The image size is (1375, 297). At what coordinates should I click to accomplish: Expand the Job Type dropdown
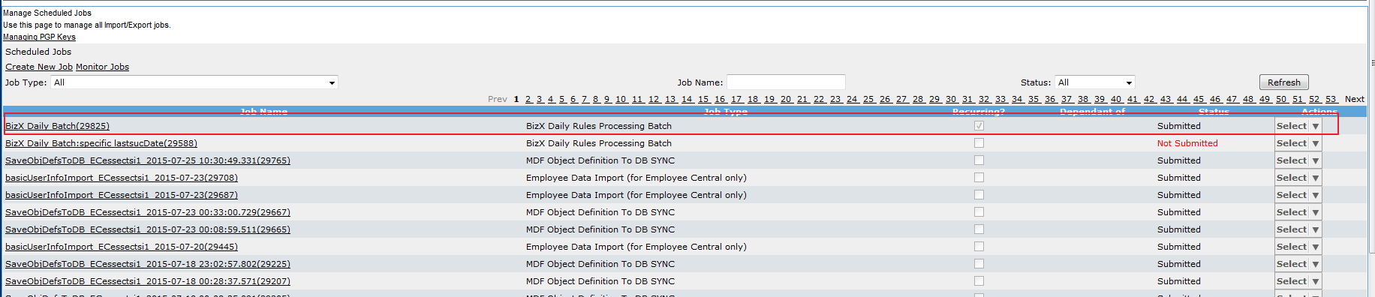tap(194, 82)
